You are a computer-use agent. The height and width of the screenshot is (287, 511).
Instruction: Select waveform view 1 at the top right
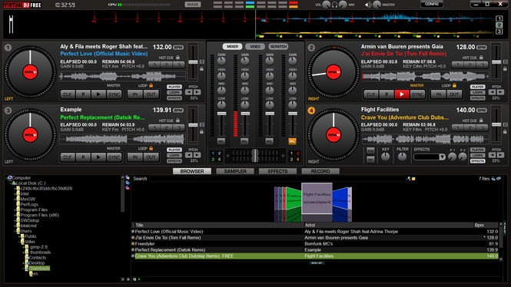(499, 18)
